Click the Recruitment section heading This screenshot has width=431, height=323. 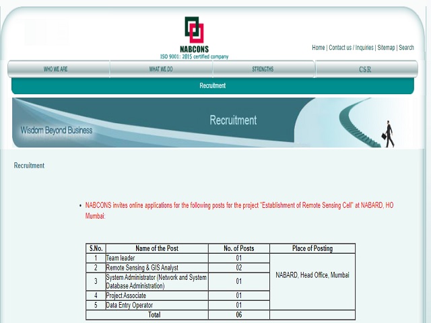click(29, 166)
